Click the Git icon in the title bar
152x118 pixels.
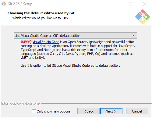4,4
